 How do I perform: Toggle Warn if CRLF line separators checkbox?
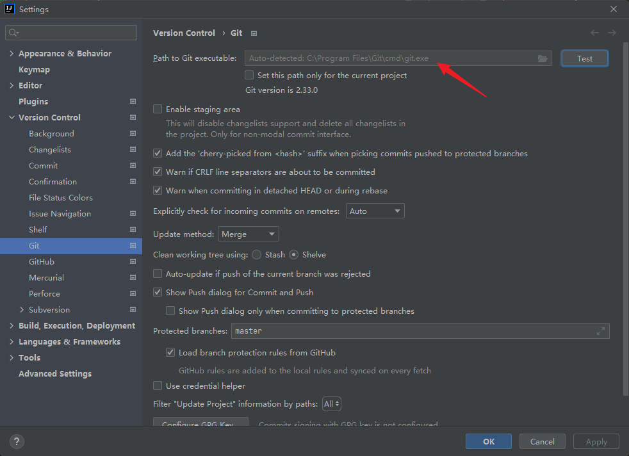click(158, 172)
